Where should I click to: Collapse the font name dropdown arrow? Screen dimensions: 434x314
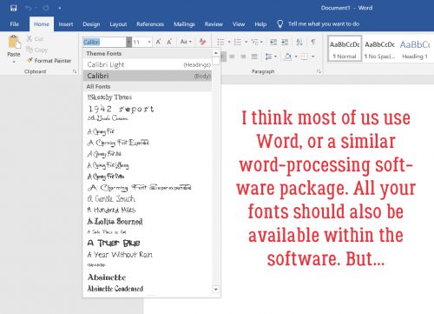point(129,43)
